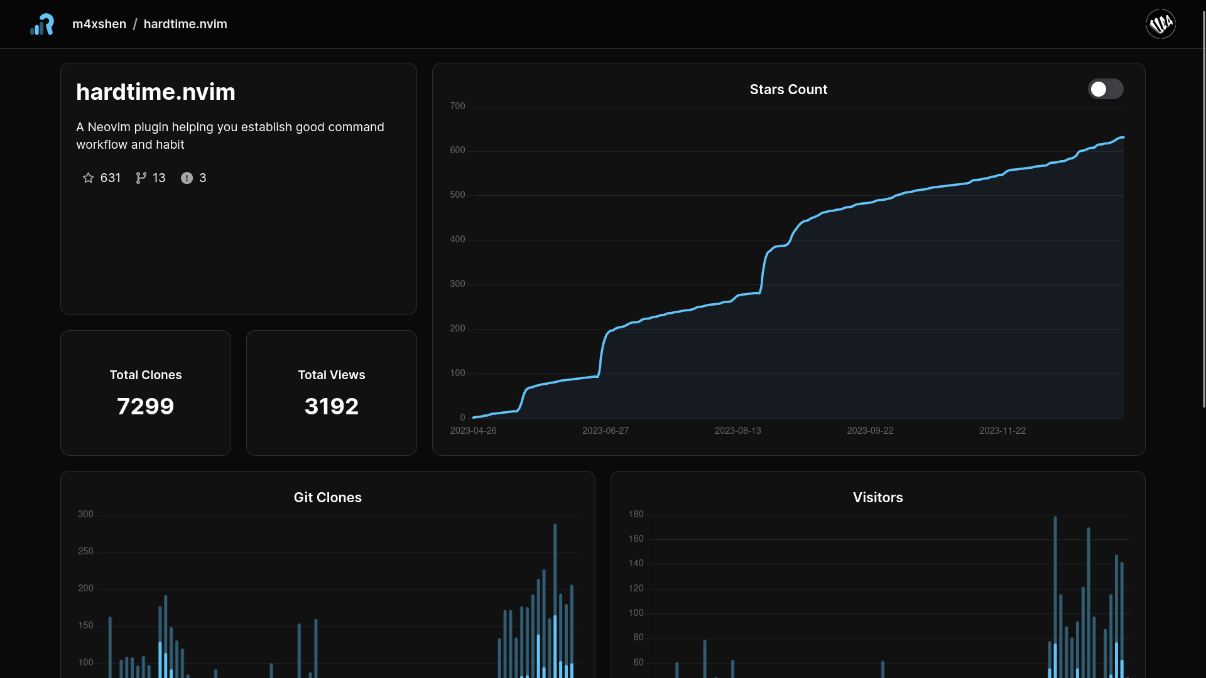Click the Total Views card
Viewport: 1206px width, 678px height.
tap(332, 393)
